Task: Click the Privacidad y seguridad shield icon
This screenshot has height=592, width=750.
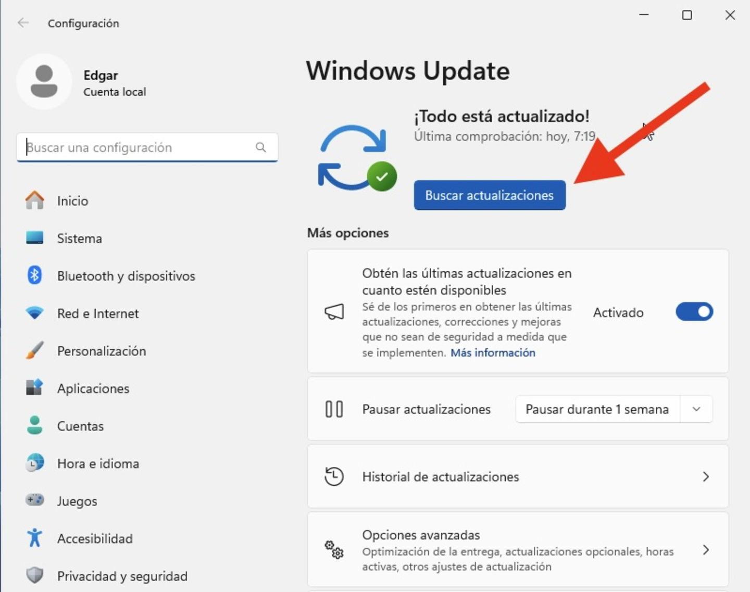Action: pyautogui.click(x=35, y=575)
